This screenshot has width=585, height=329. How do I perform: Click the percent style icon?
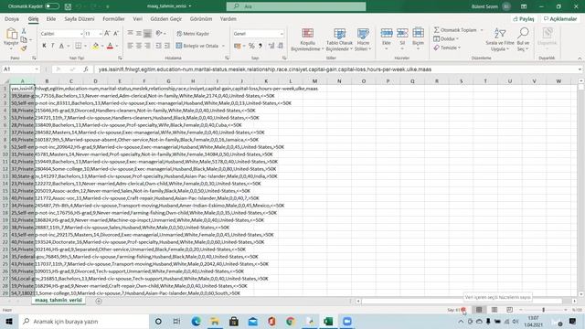point(251,46)
